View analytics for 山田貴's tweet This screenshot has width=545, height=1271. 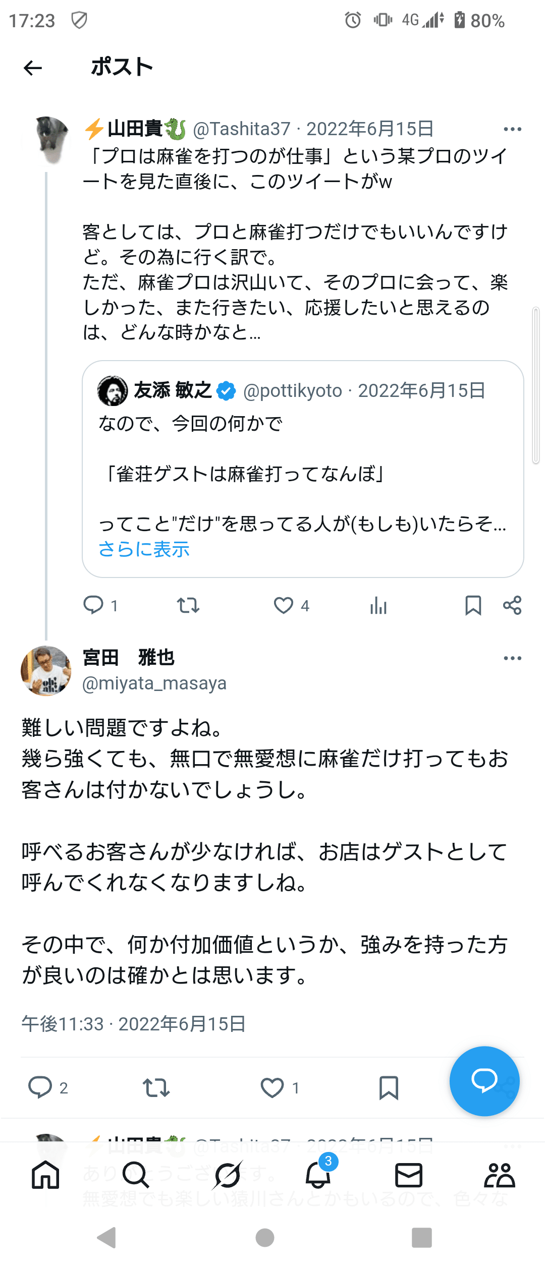click(378, 606)
